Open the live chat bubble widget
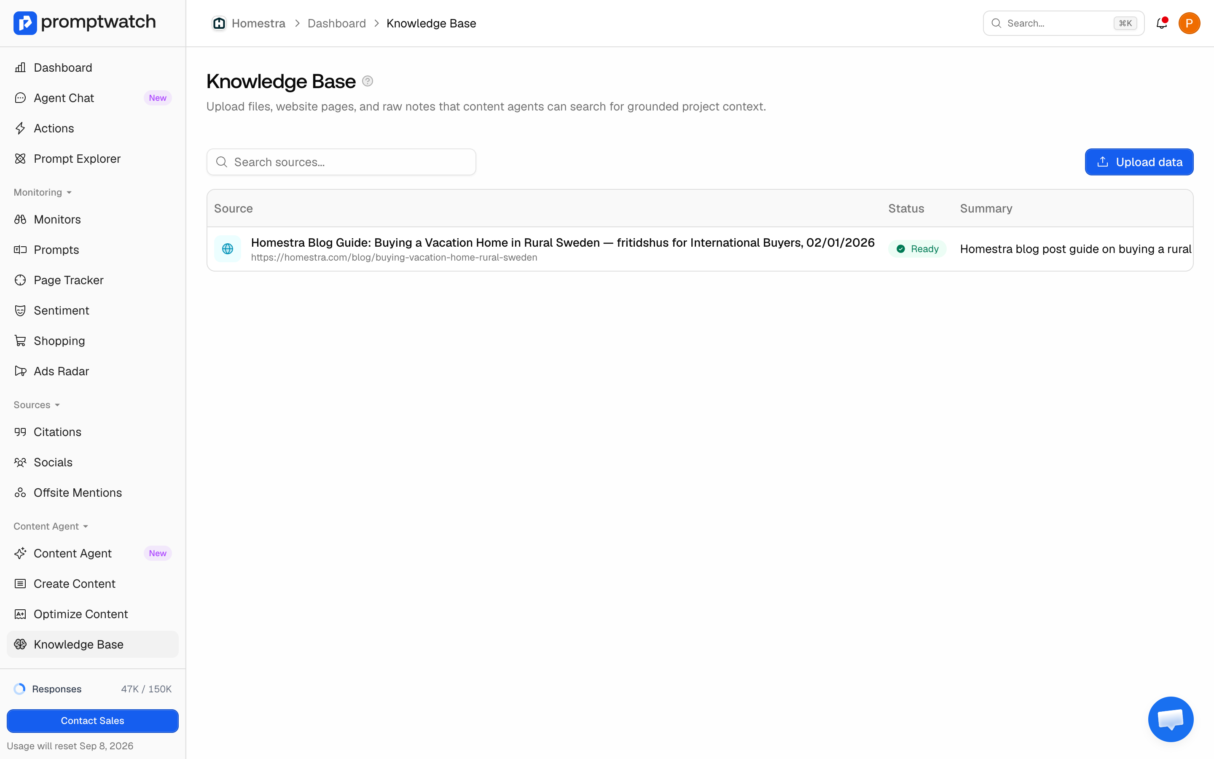Viewport: 1214px width, 759px height. click(x=1171, y=719)
